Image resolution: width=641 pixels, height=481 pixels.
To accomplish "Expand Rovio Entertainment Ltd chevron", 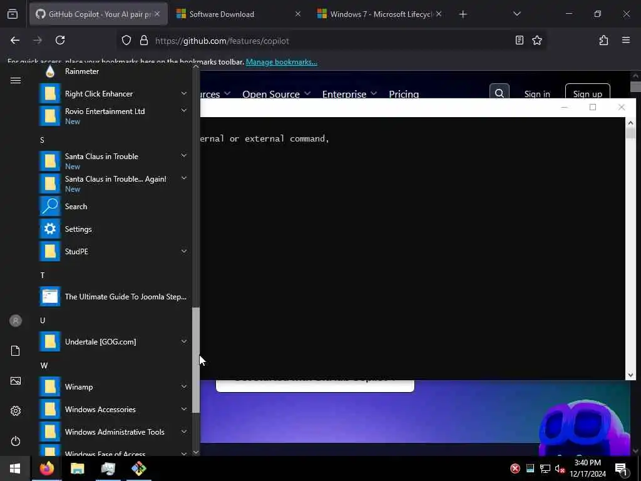I will [x=184, y=110].
